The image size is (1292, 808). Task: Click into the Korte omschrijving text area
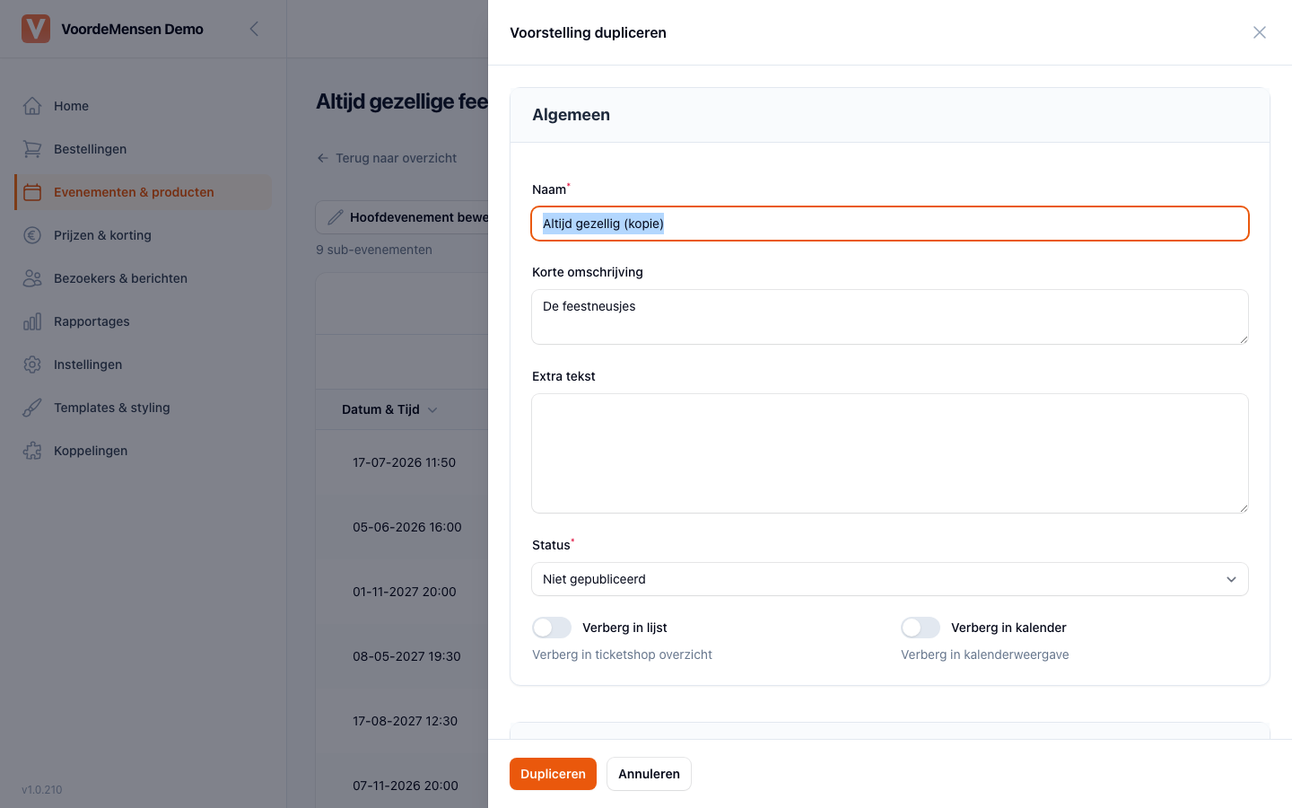tap(890, 317)
